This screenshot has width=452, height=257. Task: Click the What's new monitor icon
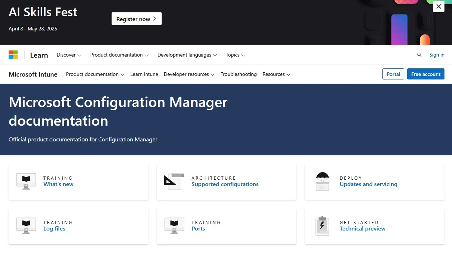pyautogui.click(x=26, y=181)
